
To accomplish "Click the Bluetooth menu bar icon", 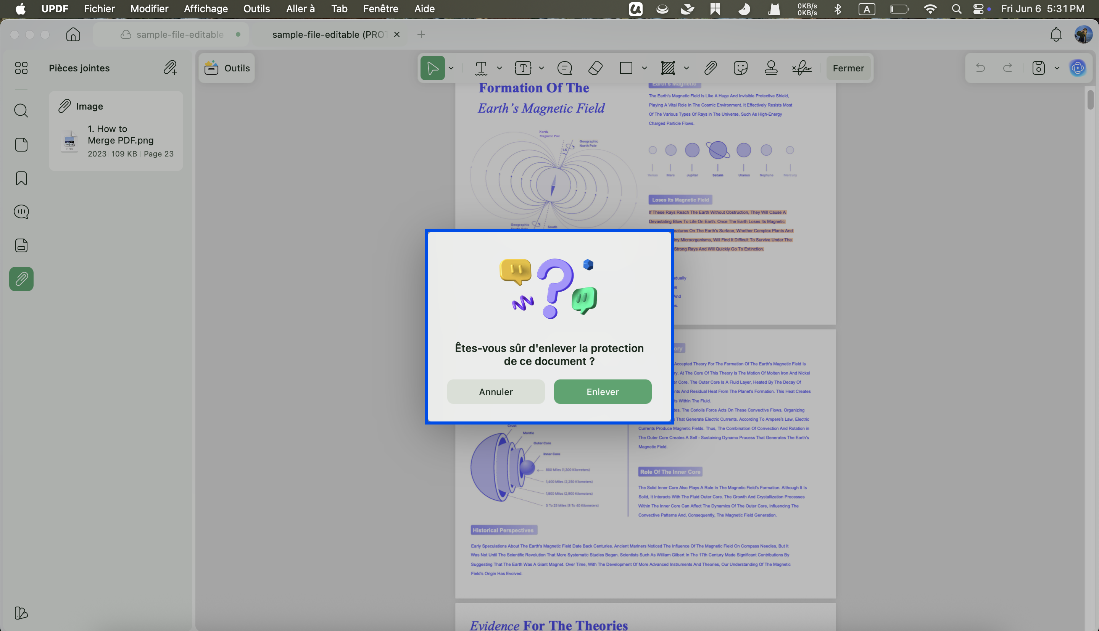I will (x=837, y=9).
